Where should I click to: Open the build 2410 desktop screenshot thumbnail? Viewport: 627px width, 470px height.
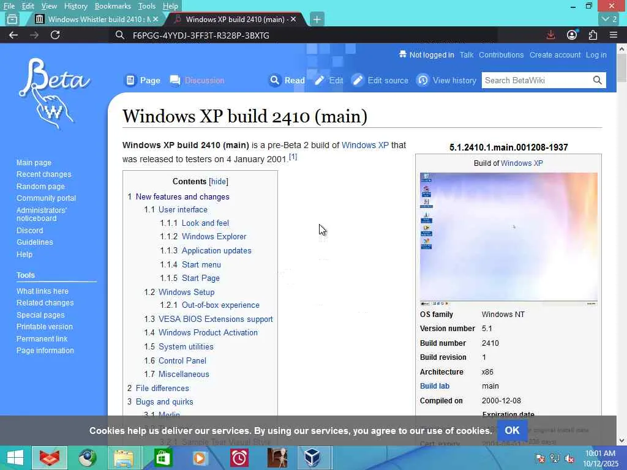508,239
